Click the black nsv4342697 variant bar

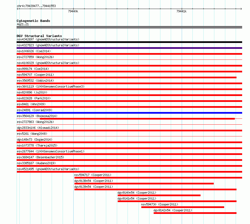129,42
